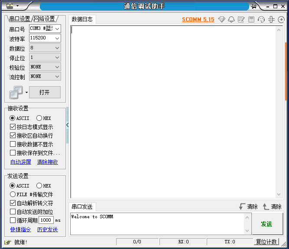
Task: Select ASCII under 接收设置
Action: (x=19, y=118)
